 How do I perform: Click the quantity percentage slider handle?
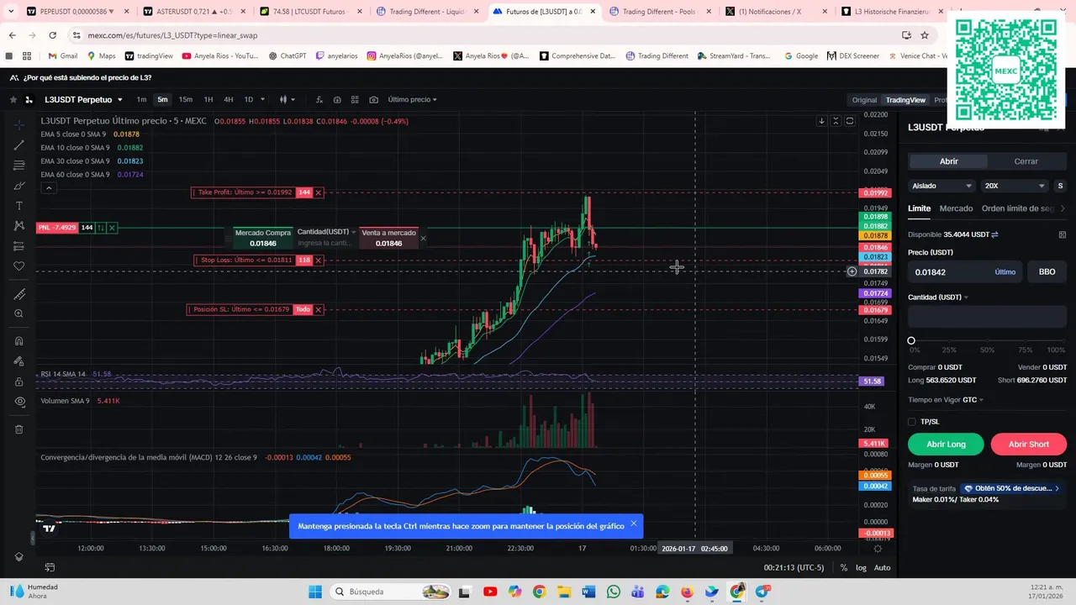click(x=911, y=340)
